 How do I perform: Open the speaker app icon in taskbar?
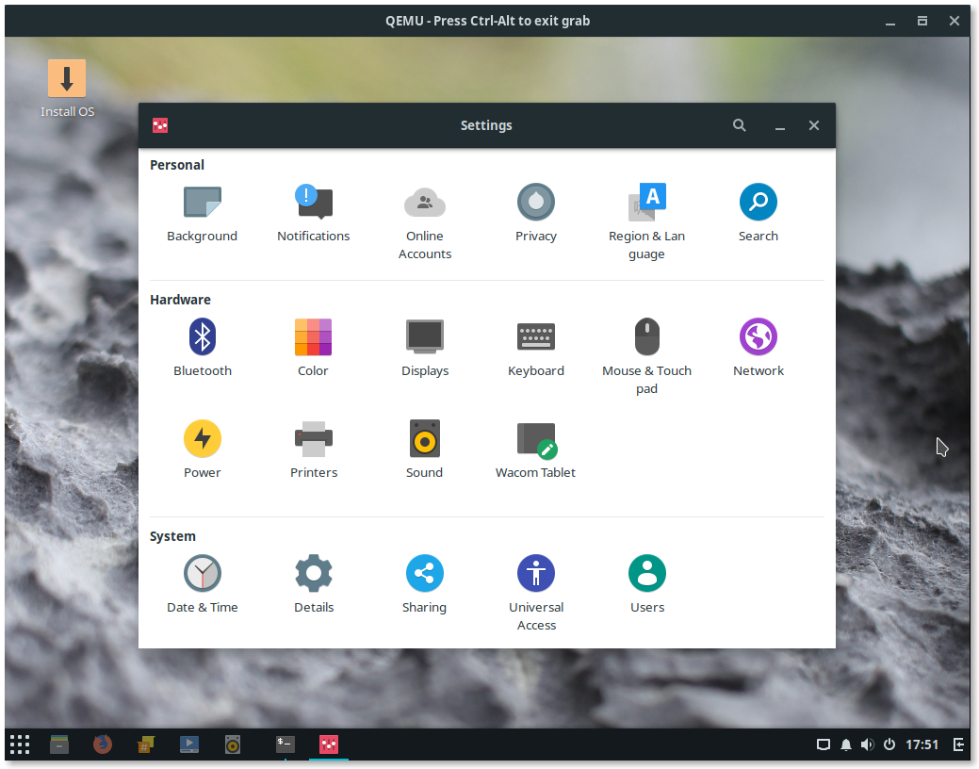(232, 744)
